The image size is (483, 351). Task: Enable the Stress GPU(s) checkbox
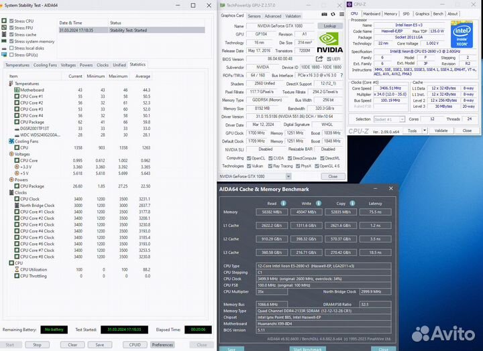tap(11, 55)
